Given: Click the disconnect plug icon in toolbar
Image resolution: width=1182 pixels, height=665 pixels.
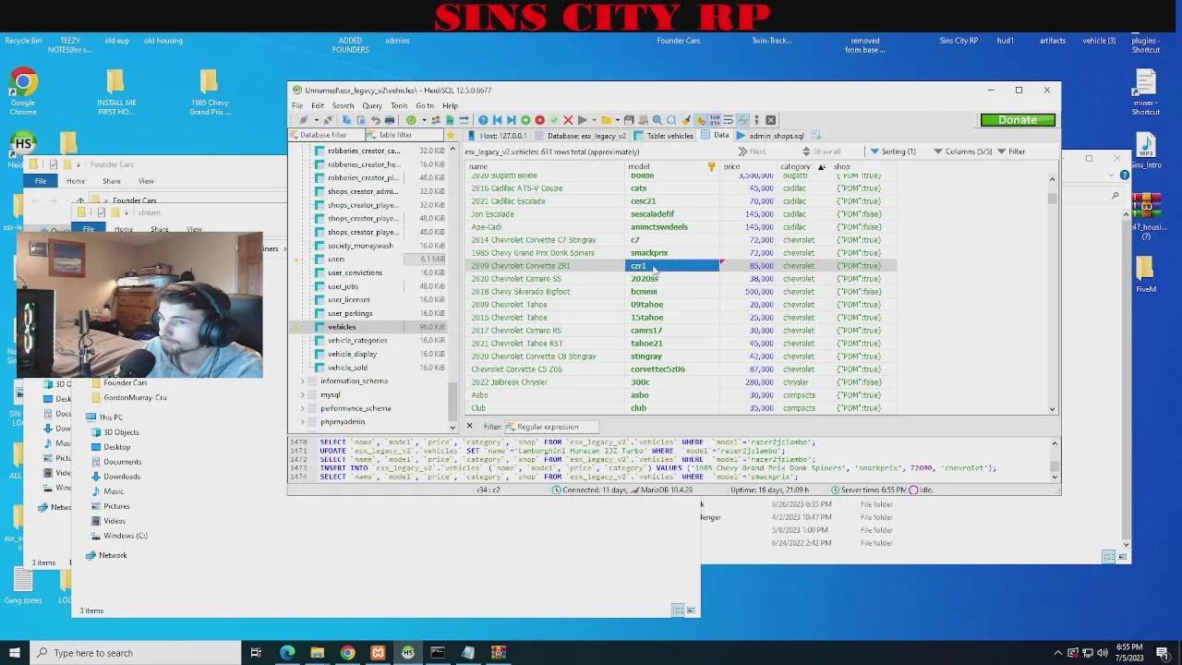Looking at the screenshot, I should tap(328, 120).
